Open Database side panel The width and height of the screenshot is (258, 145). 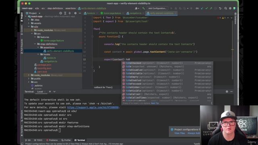[235, 19]
